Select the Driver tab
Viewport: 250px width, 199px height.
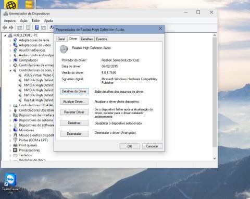click(x=73, y=39)
